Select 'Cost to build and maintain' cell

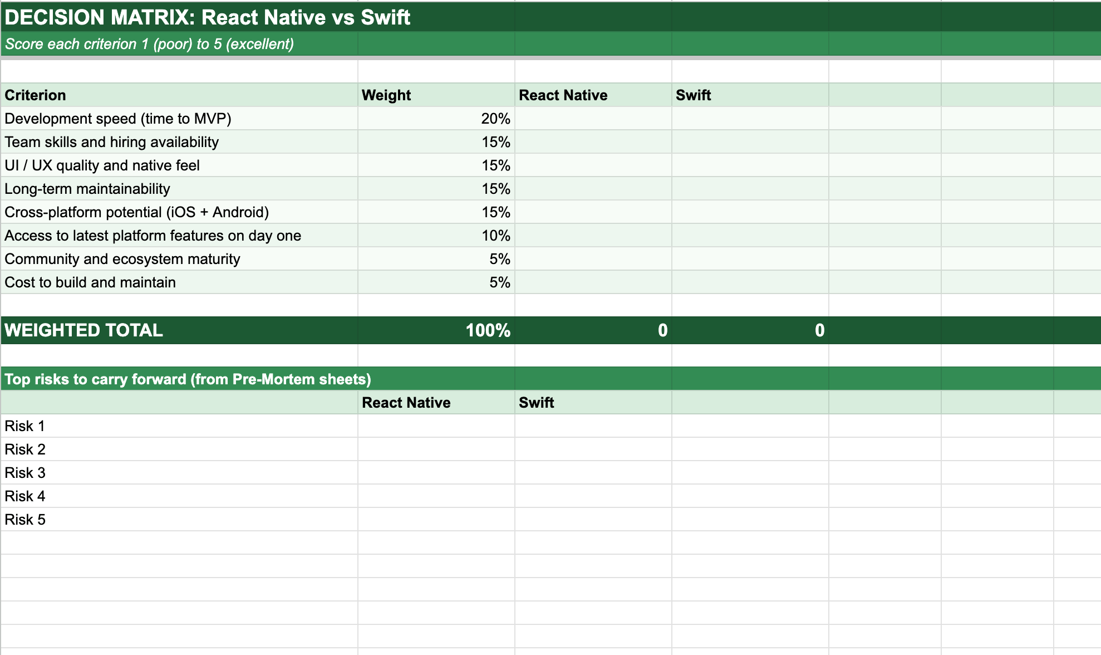pos(179,282)
